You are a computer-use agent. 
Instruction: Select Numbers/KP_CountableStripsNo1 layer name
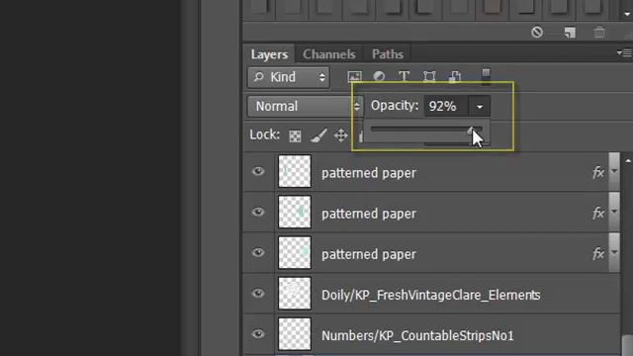click(x=417, y=336)
